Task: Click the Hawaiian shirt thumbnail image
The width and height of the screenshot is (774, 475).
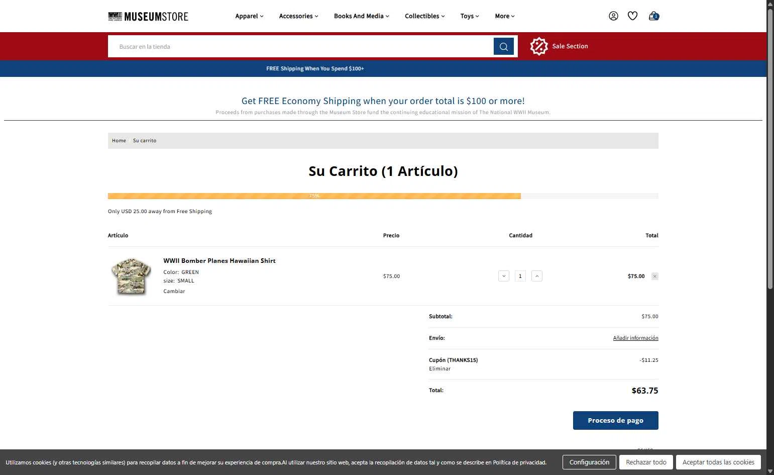Action: click(131, 276)
